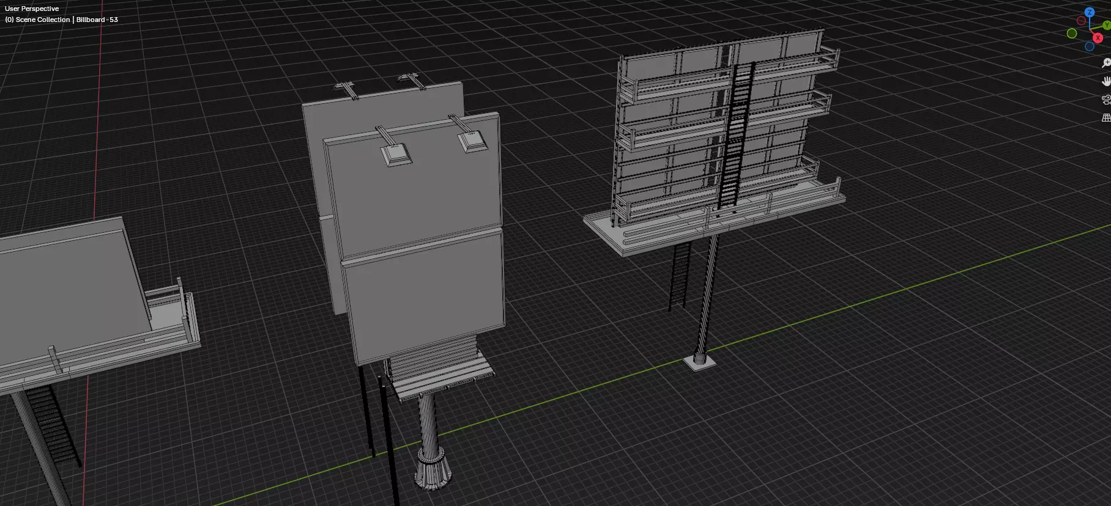The height and width of the screenshot is (506, 1111).
Task: Click the blue Z axis gizmo handle
Action: tap(1089, 12)
